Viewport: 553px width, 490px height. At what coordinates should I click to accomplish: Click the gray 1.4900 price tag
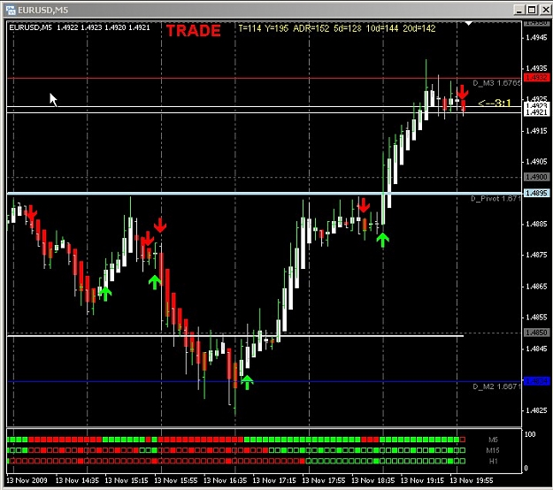click(535, 177)
